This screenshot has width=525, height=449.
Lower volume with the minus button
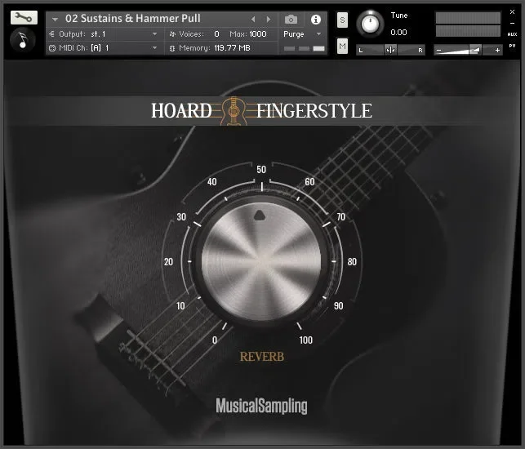point(438,51)
